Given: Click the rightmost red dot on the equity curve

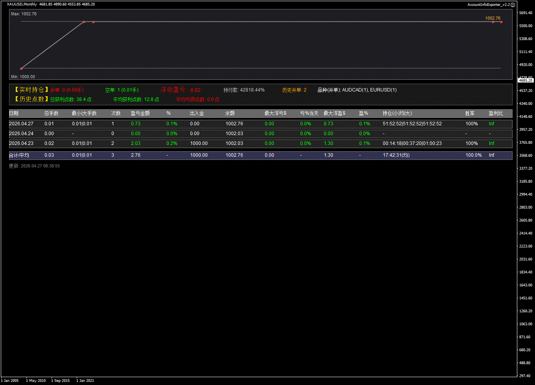Looking at the screenshot, I should 501,22.
